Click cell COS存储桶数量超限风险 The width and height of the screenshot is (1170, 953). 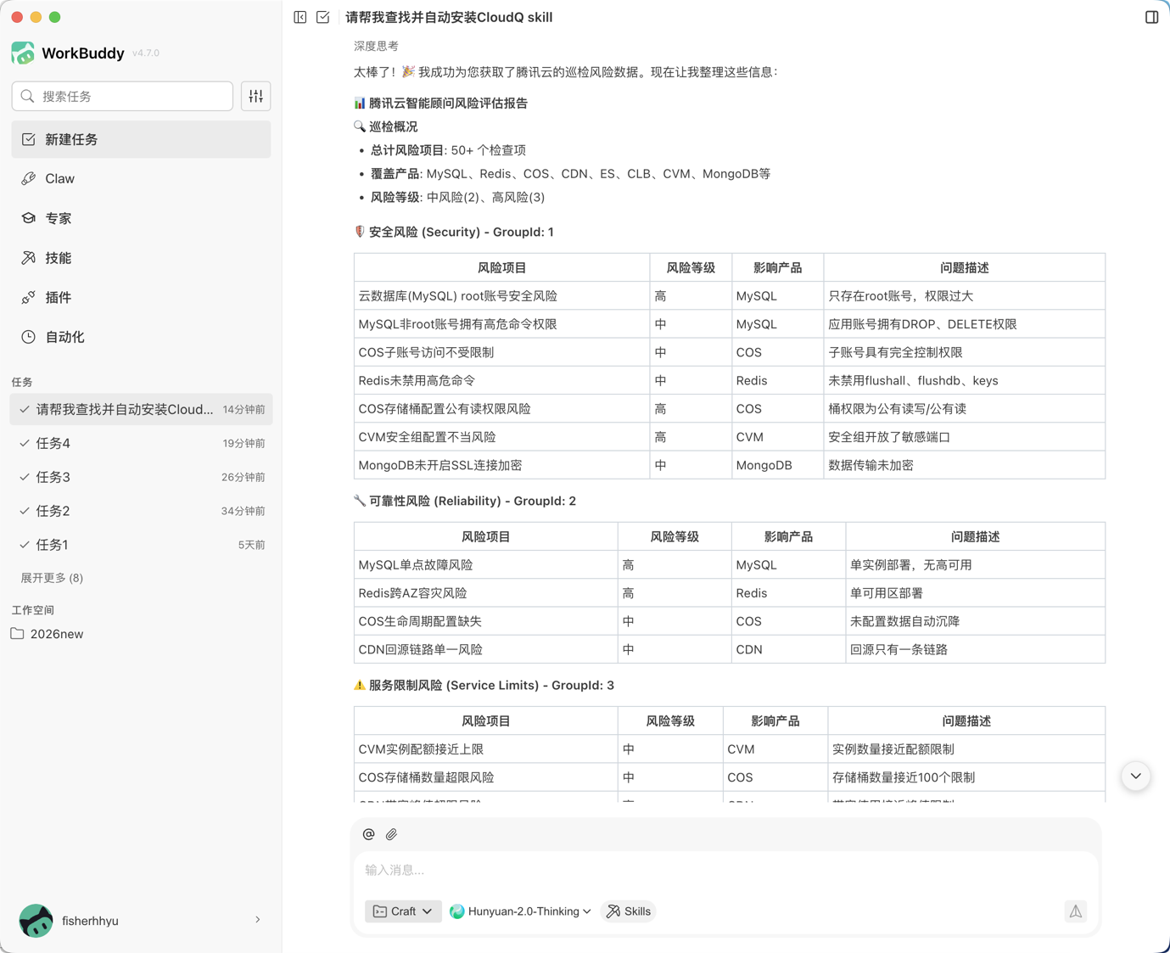click(486, 777)
